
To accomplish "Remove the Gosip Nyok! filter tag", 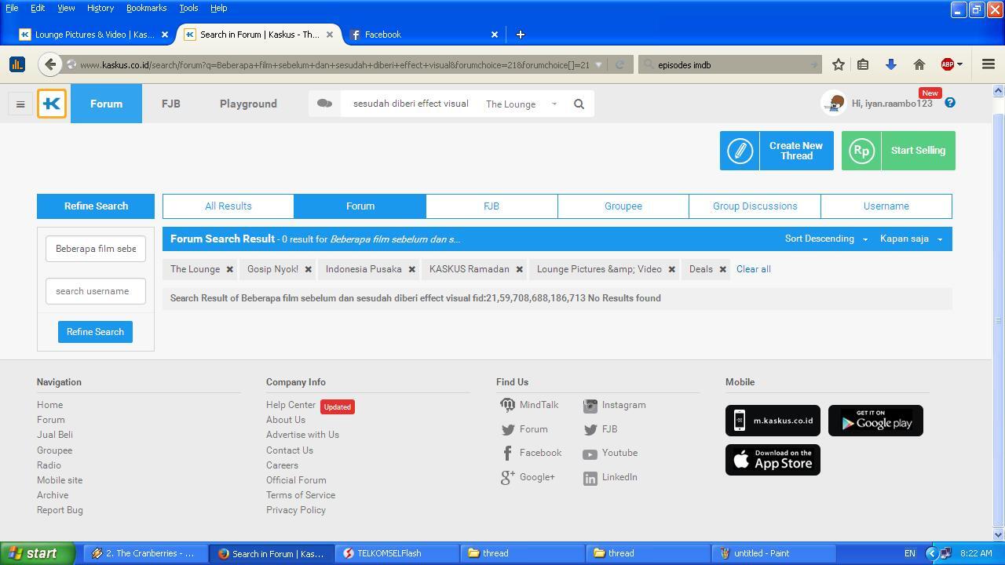I will [308, 269].
